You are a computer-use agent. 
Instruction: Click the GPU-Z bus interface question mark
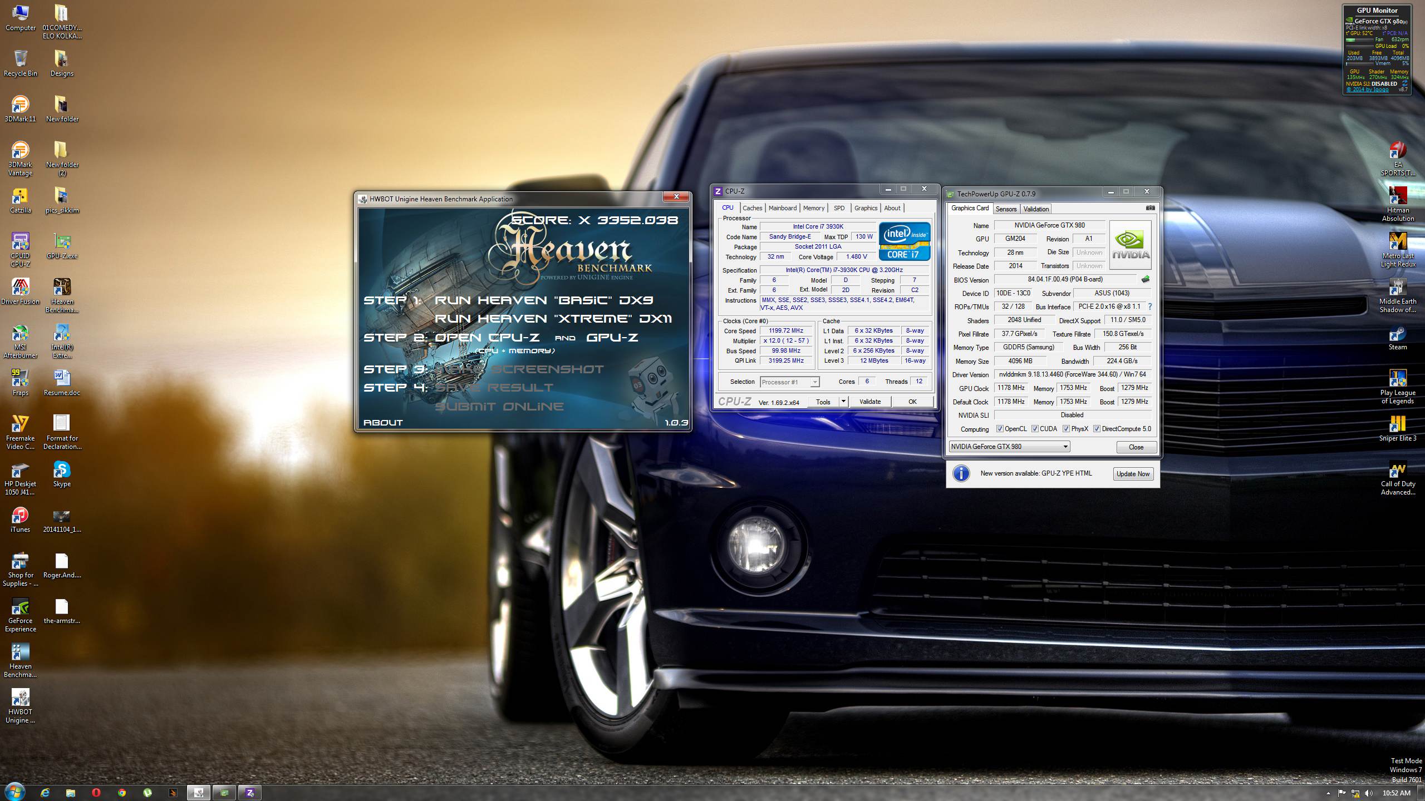tap(1149, 306)
